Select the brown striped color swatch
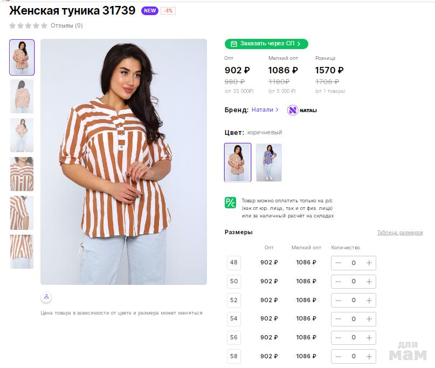Viewport: 435px width, 368px height. (x=238, y=162)
